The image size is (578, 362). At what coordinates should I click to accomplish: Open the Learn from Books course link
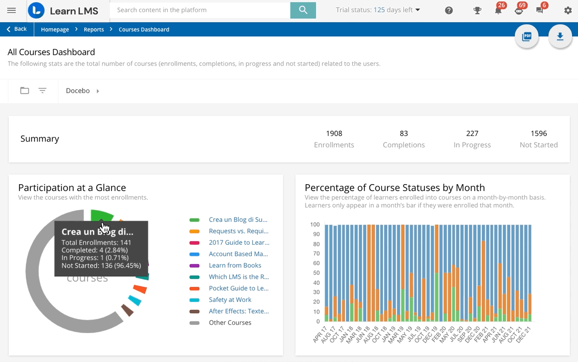click(x=235, y=266)
